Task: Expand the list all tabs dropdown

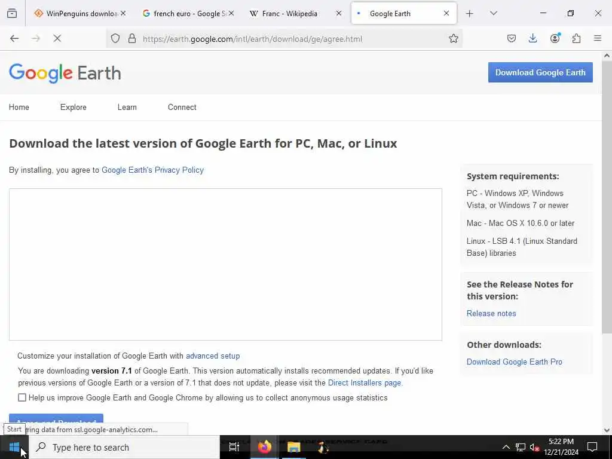Action: [x=493, y=13]
